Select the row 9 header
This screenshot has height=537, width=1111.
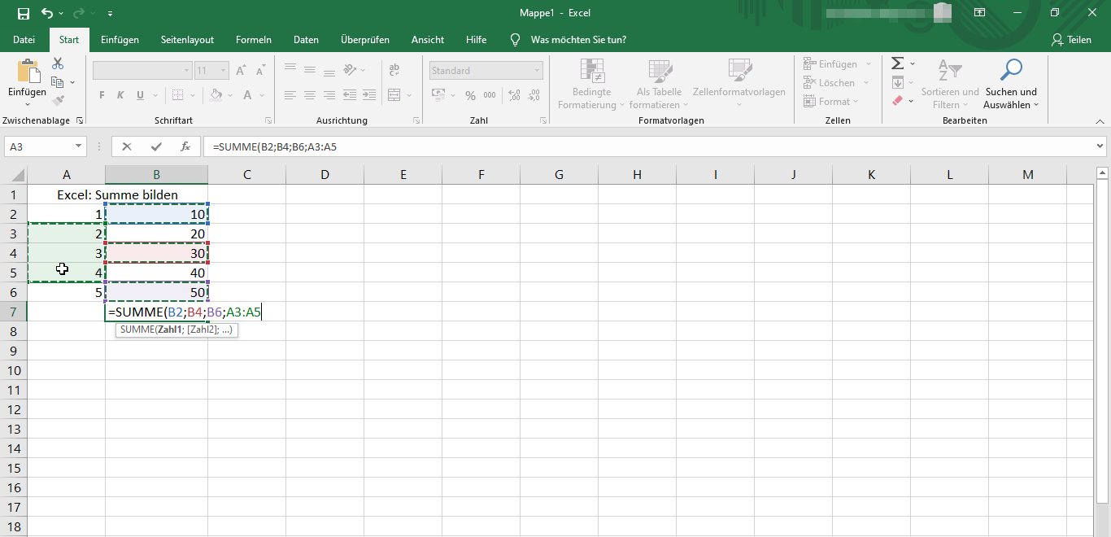point(13,351)
